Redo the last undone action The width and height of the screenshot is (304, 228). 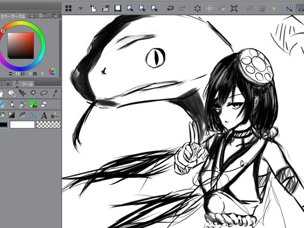182,8
